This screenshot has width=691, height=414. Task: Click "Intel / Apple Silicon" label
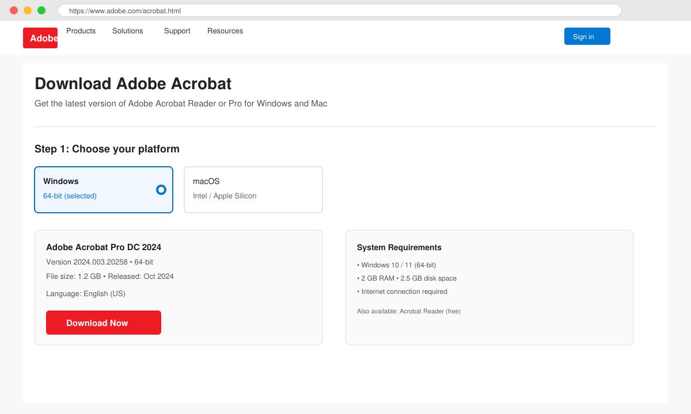click(x=225, y=196)
